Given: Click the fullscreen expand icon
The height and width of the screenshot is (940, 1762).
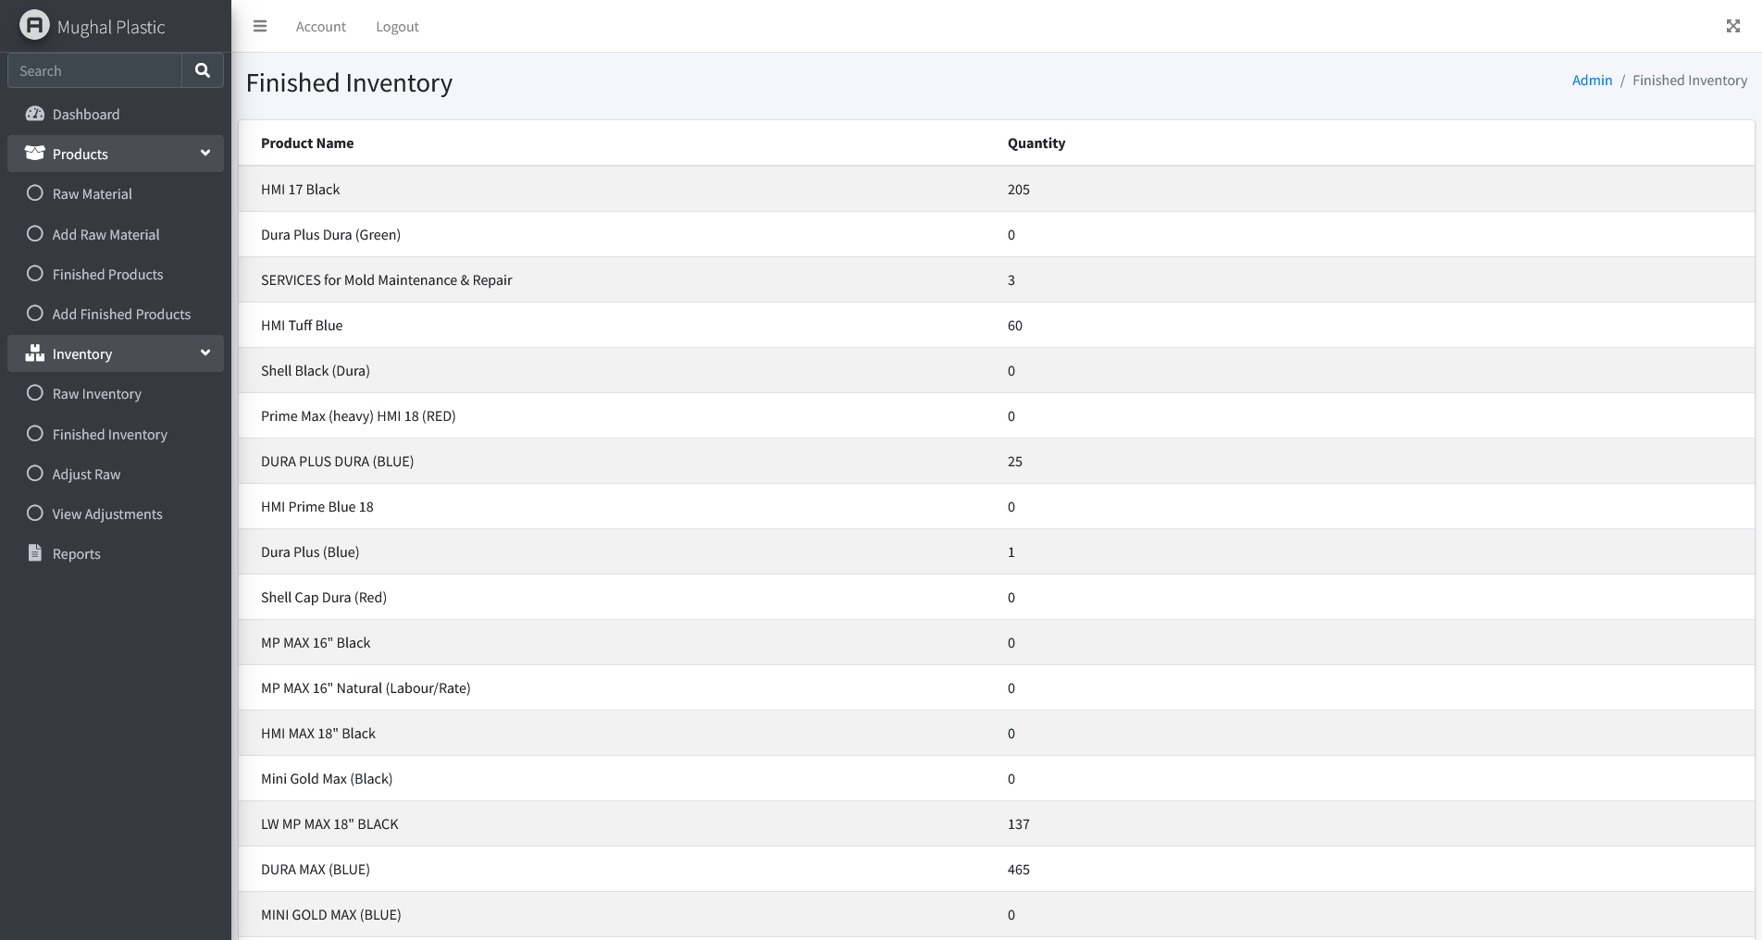Looking at the screenshot, I should pos(1732,25).
